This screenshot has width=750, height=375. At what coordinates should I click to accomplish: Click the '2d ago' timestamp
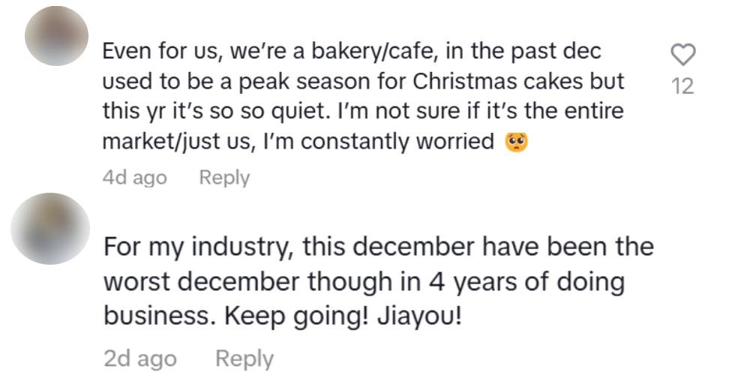click(140, 359)
